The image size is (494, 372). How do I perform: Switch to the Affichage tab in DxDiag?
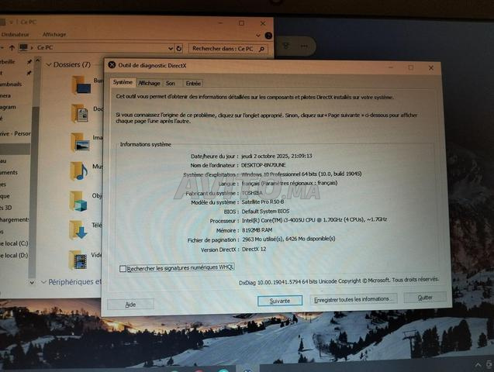tap(149, 83)
